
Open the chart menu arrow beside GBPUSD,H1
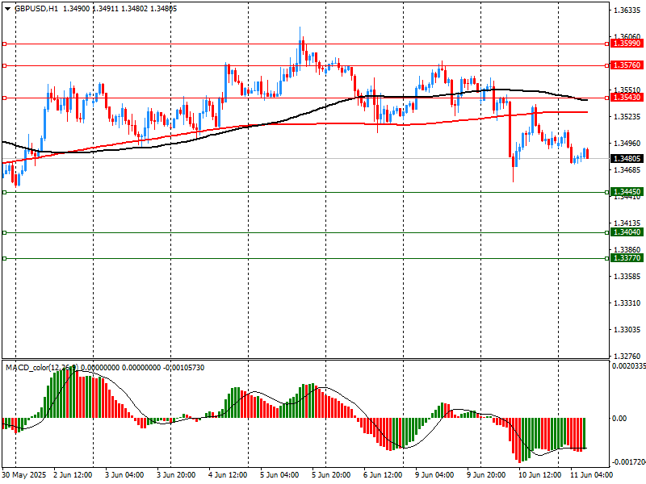pos(7,8)
